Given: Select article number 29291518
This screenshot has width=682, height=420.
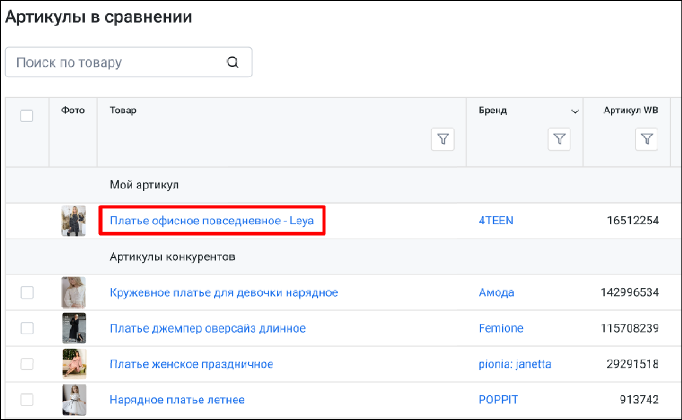Looking at the screenshot, I should coord(633,364).
